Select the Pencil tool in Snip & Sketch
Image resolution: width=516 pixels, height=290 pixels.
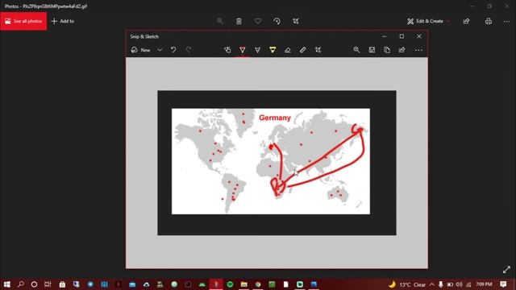[x=258, y=50]
